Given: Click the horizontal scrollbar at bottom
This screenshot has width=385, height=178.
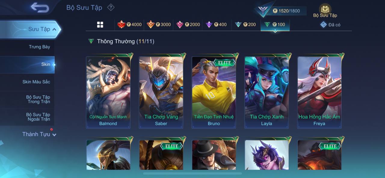Looking at the screenshot, I should [x=192, y=173].
